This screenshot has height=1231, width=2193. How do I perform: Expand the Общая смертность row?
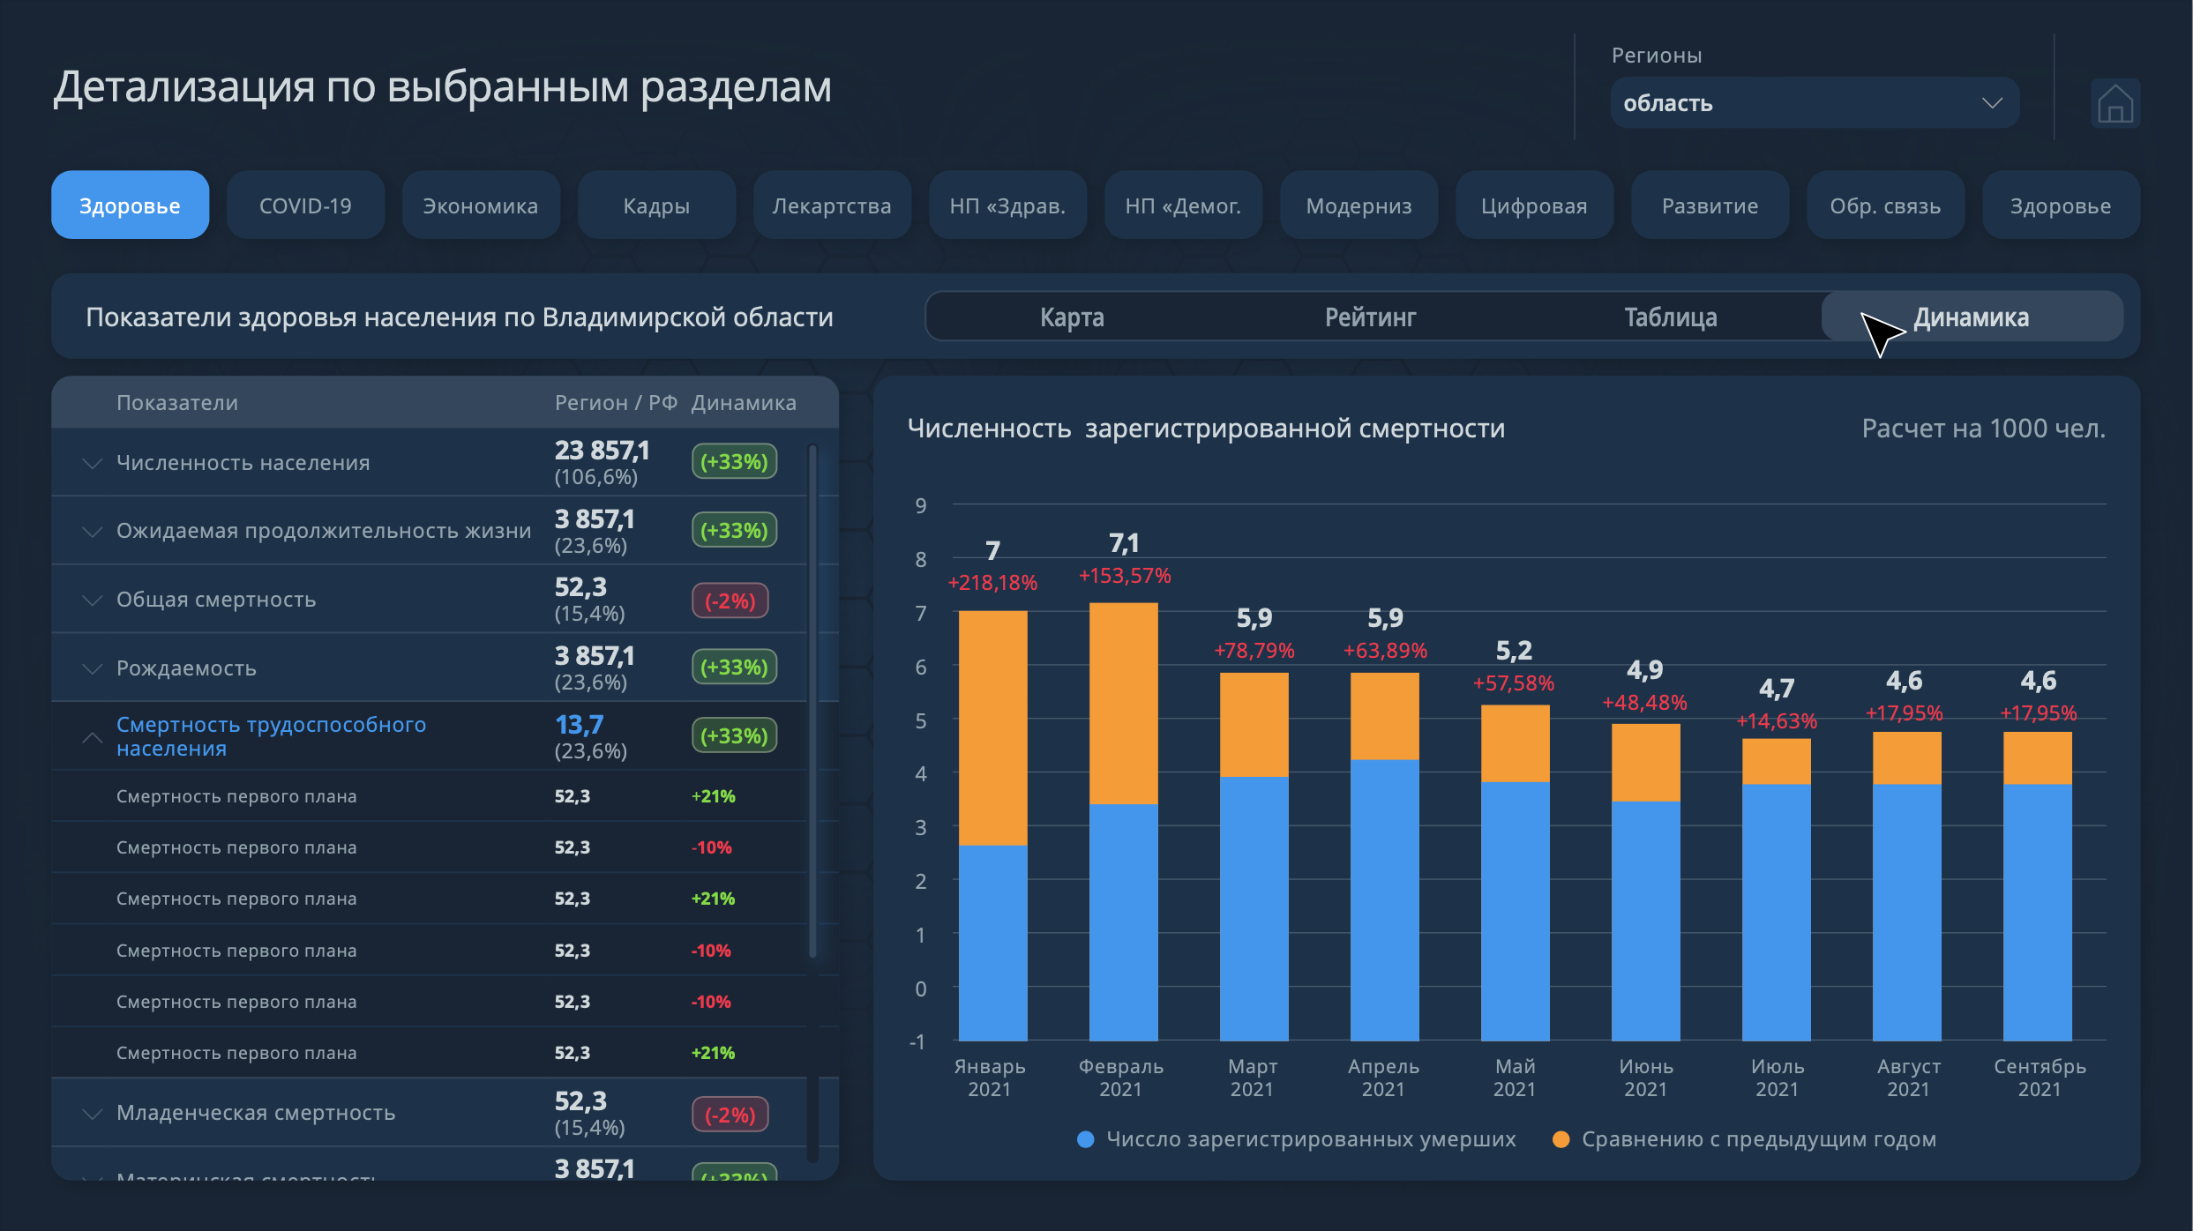[x=92, y=601]
